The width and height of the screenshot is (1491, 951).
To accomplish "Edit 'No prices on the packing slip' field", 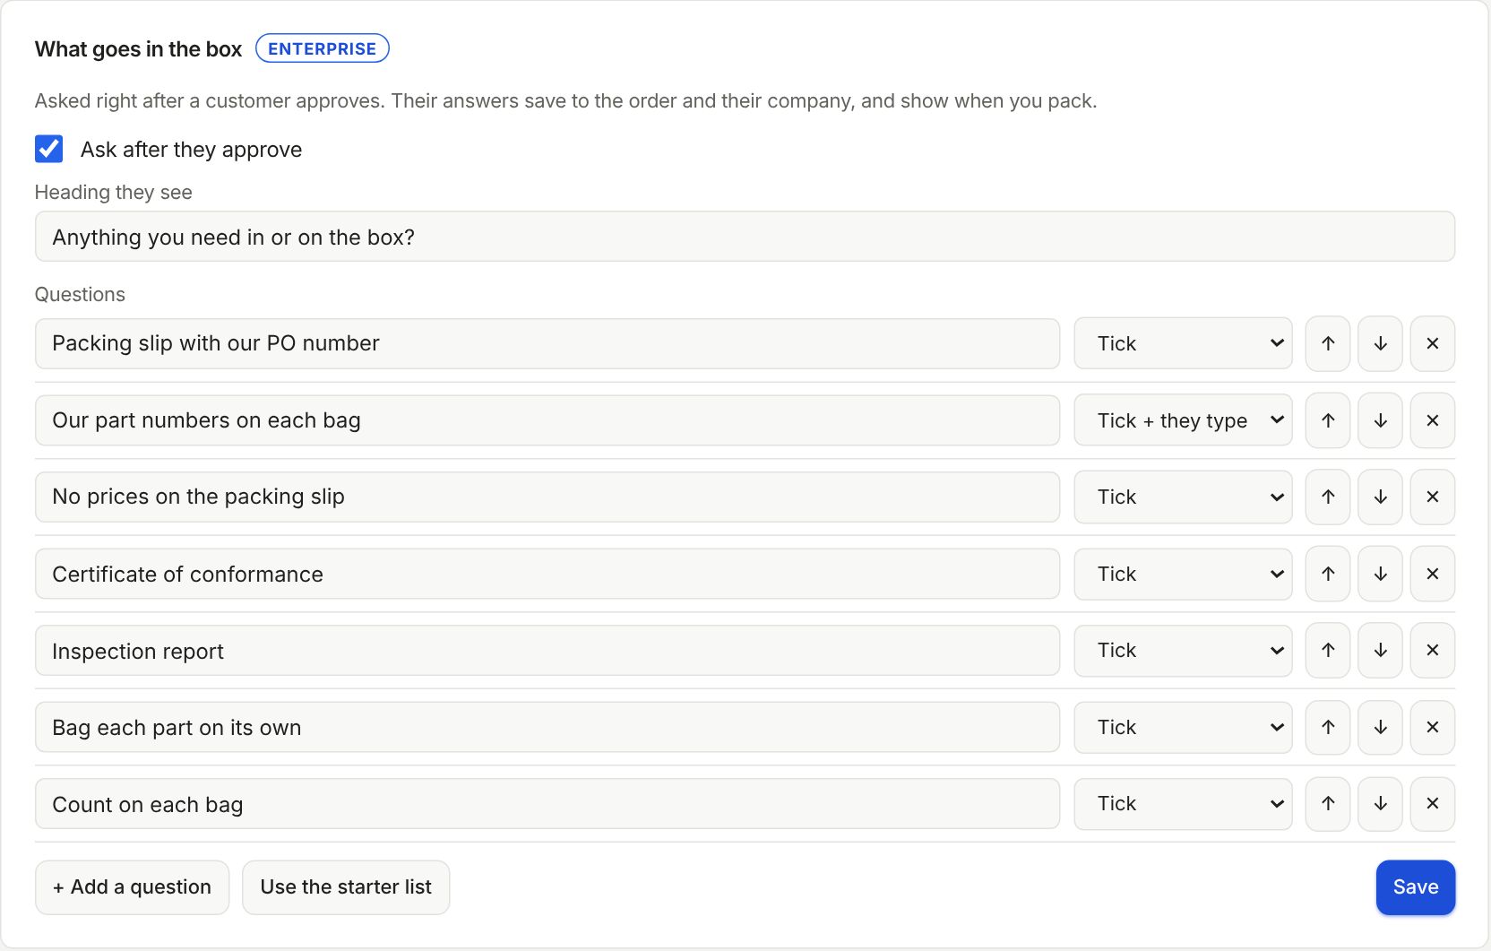I will [547, 497].
